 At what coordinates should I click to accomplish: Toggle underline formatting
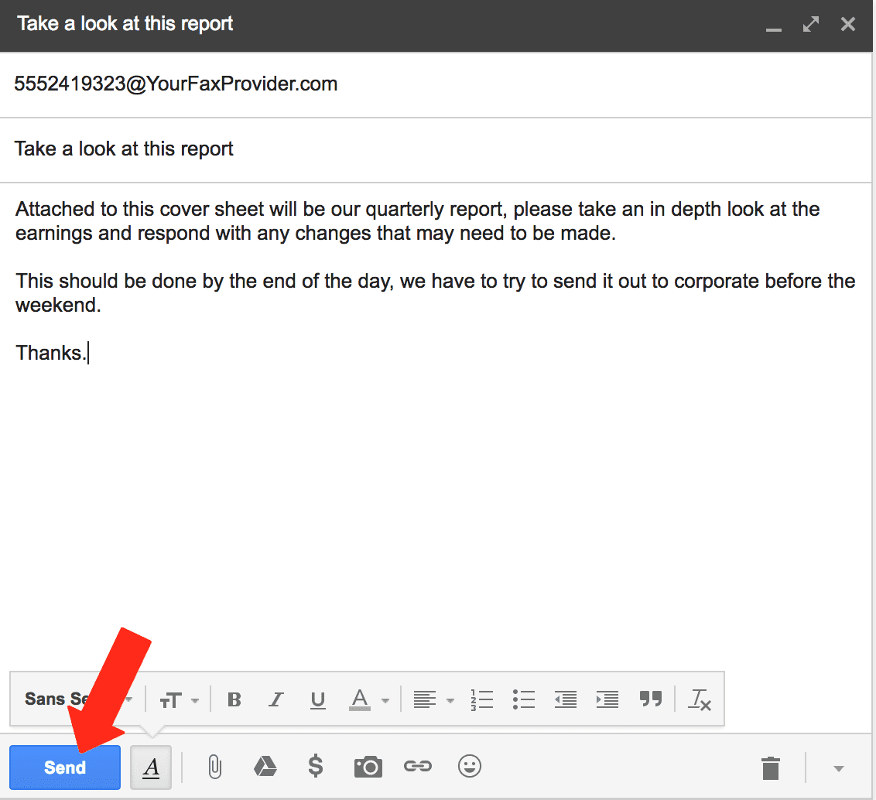point(317,699)
